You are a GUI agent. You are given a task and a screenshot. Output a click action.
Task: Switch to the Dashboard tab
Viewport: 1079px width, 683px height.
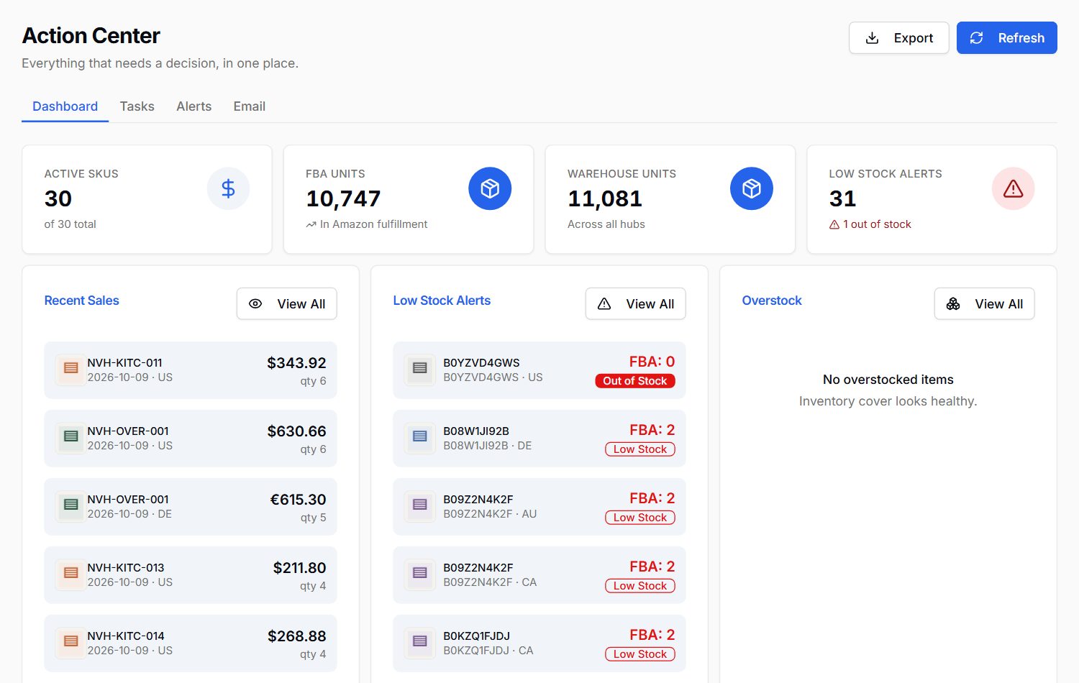65,106
